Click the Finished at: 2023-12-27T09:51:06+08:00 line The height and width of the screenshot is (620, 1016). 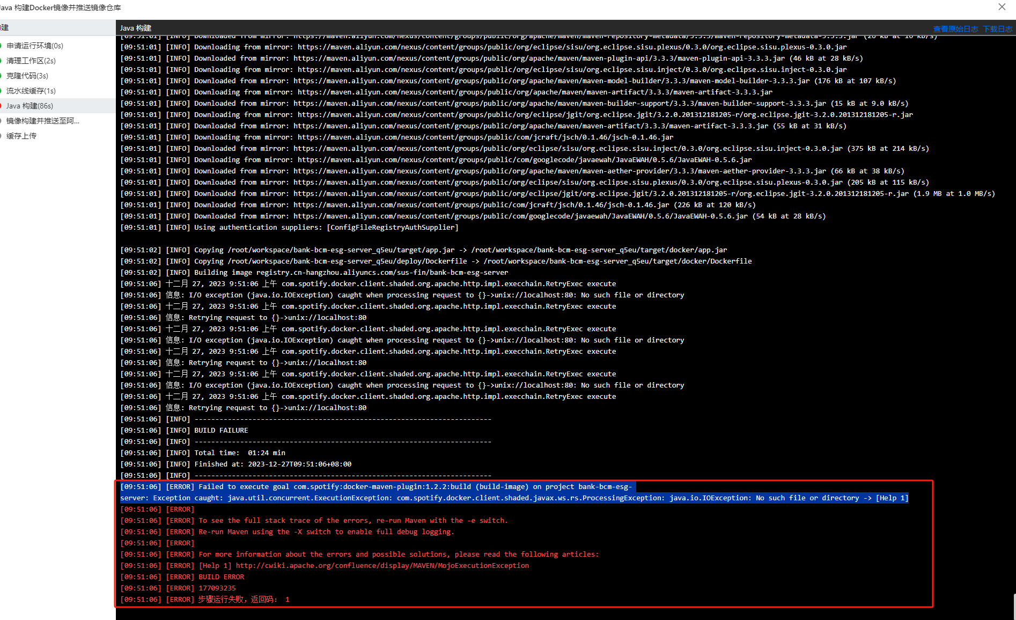click(x=236, y=464)
